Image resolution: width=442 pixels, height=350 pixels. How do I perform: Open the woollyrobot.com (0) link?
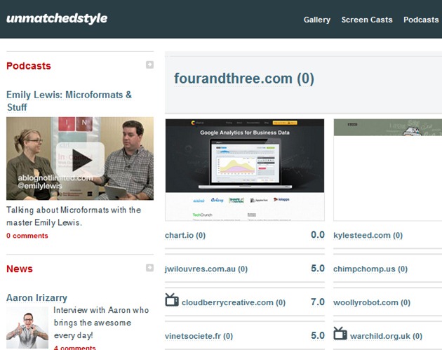click(372, 303)
